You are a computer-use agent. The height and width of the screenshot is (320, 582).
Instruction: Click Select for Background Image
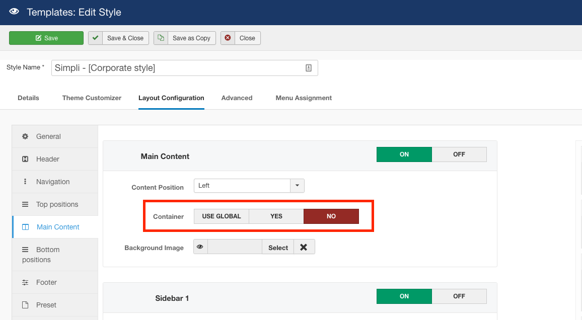pos(278,247)
